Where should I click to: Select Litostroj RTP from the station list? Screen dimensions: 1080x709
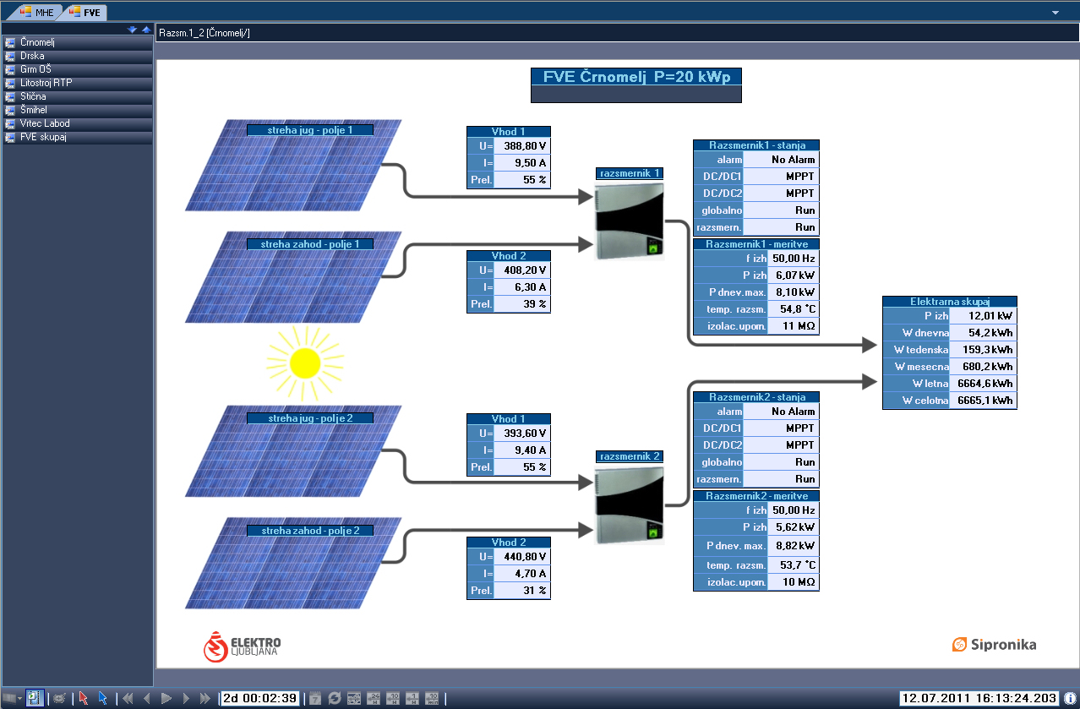46,83
